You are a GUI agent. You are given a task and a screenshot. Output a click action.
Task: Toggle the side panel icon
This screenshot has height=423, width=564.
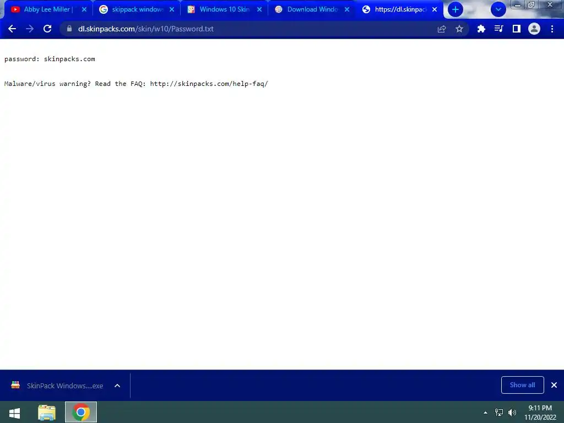pyautogui.click(x=517, y=29)
